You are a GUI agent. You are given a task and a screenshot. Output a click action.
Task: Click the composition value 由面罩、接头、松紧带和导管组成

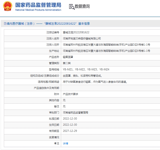[82, 76]
